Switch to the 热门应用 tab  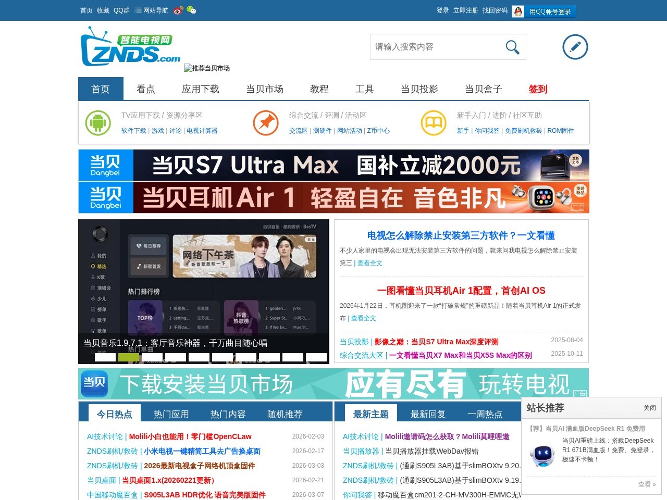[x=171, y=414]
